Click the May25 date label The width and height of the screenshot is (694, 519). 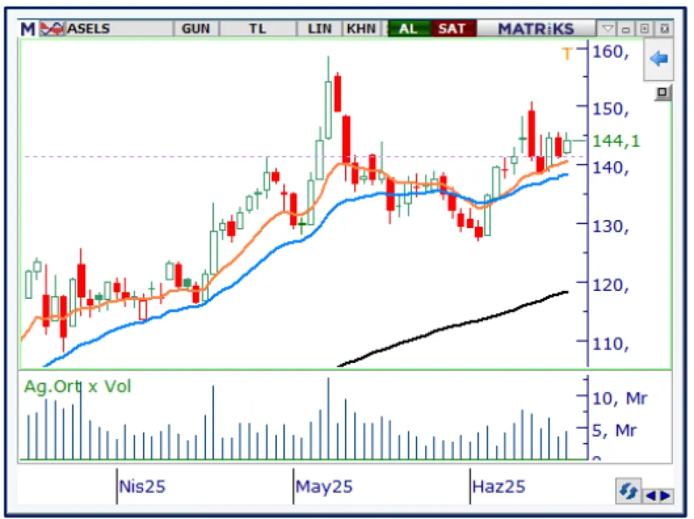324,487
